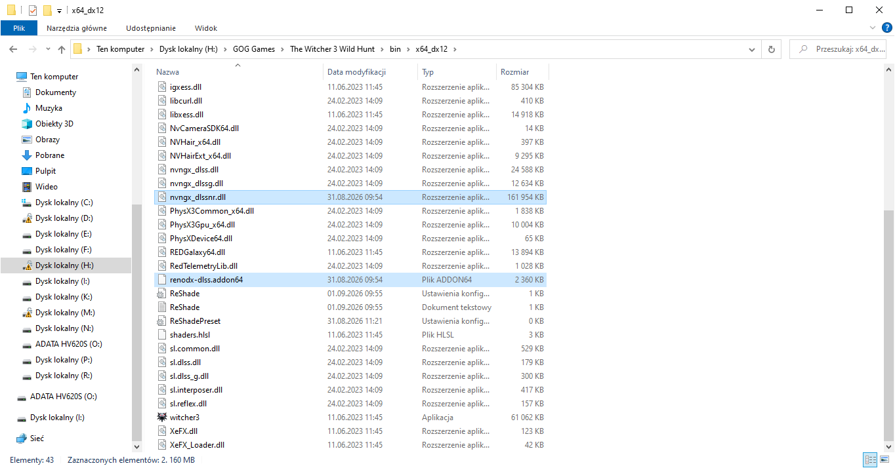Open Ten komputer in the navigation pane
This screenshot has height=468, width=895.
pyautogui.click(x=54, y=77)
